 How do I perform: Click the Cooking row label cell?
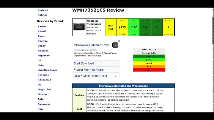(x=79, y=95)
